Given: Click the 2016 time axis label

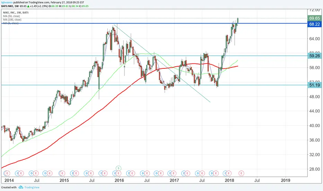Looking at the screenshot, I should tap(119, 181).
